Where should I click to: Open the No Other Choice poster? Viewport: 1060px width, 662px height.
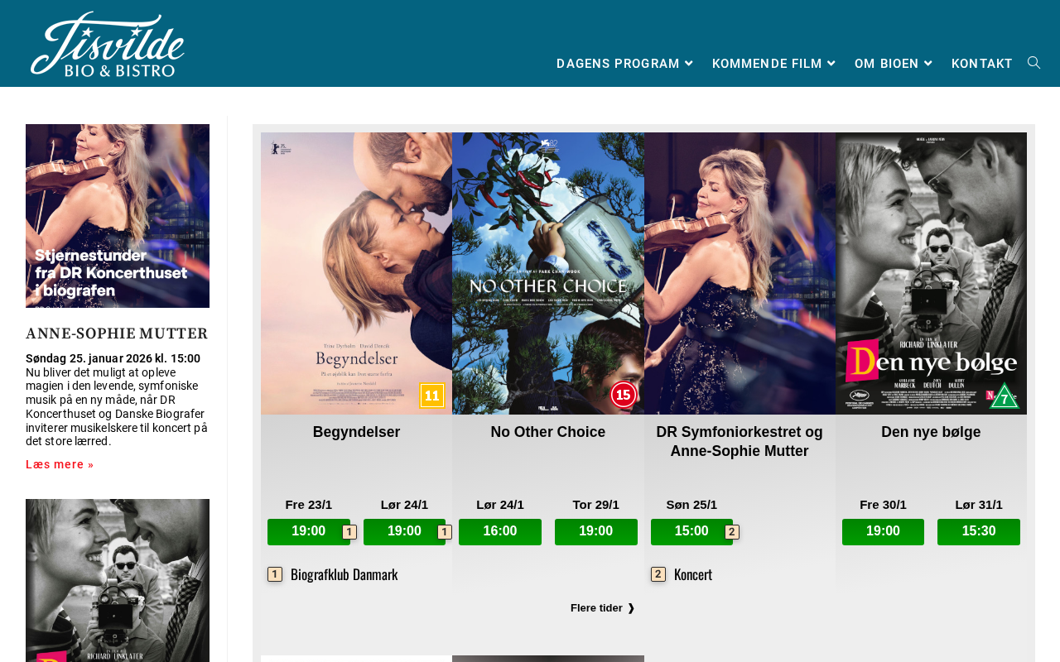pos(548,273)
